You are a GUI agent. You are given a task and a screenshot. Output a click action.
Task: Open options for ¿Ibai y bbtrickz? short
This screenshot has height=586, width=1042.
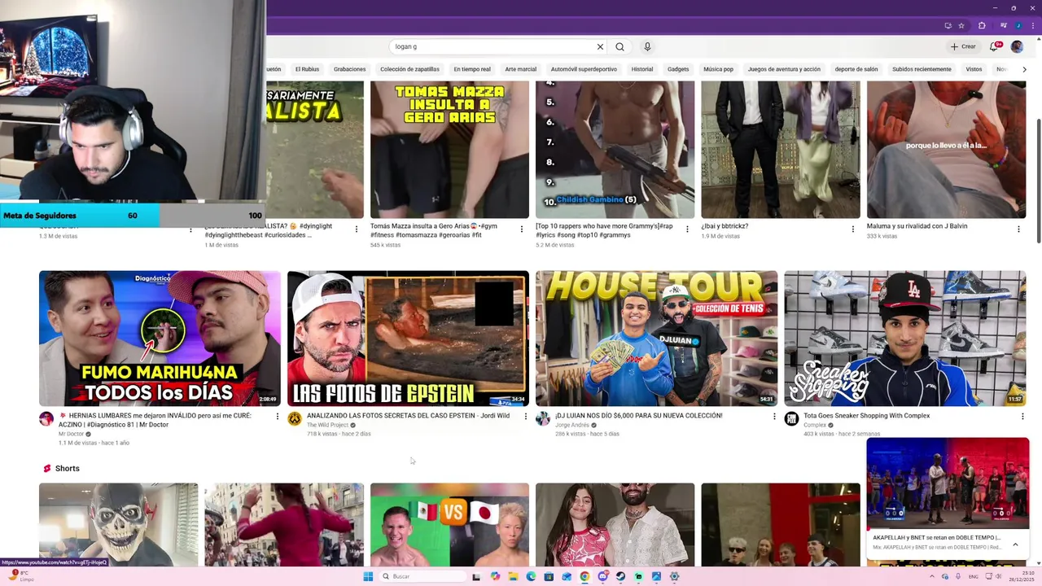tap(853, 230)
